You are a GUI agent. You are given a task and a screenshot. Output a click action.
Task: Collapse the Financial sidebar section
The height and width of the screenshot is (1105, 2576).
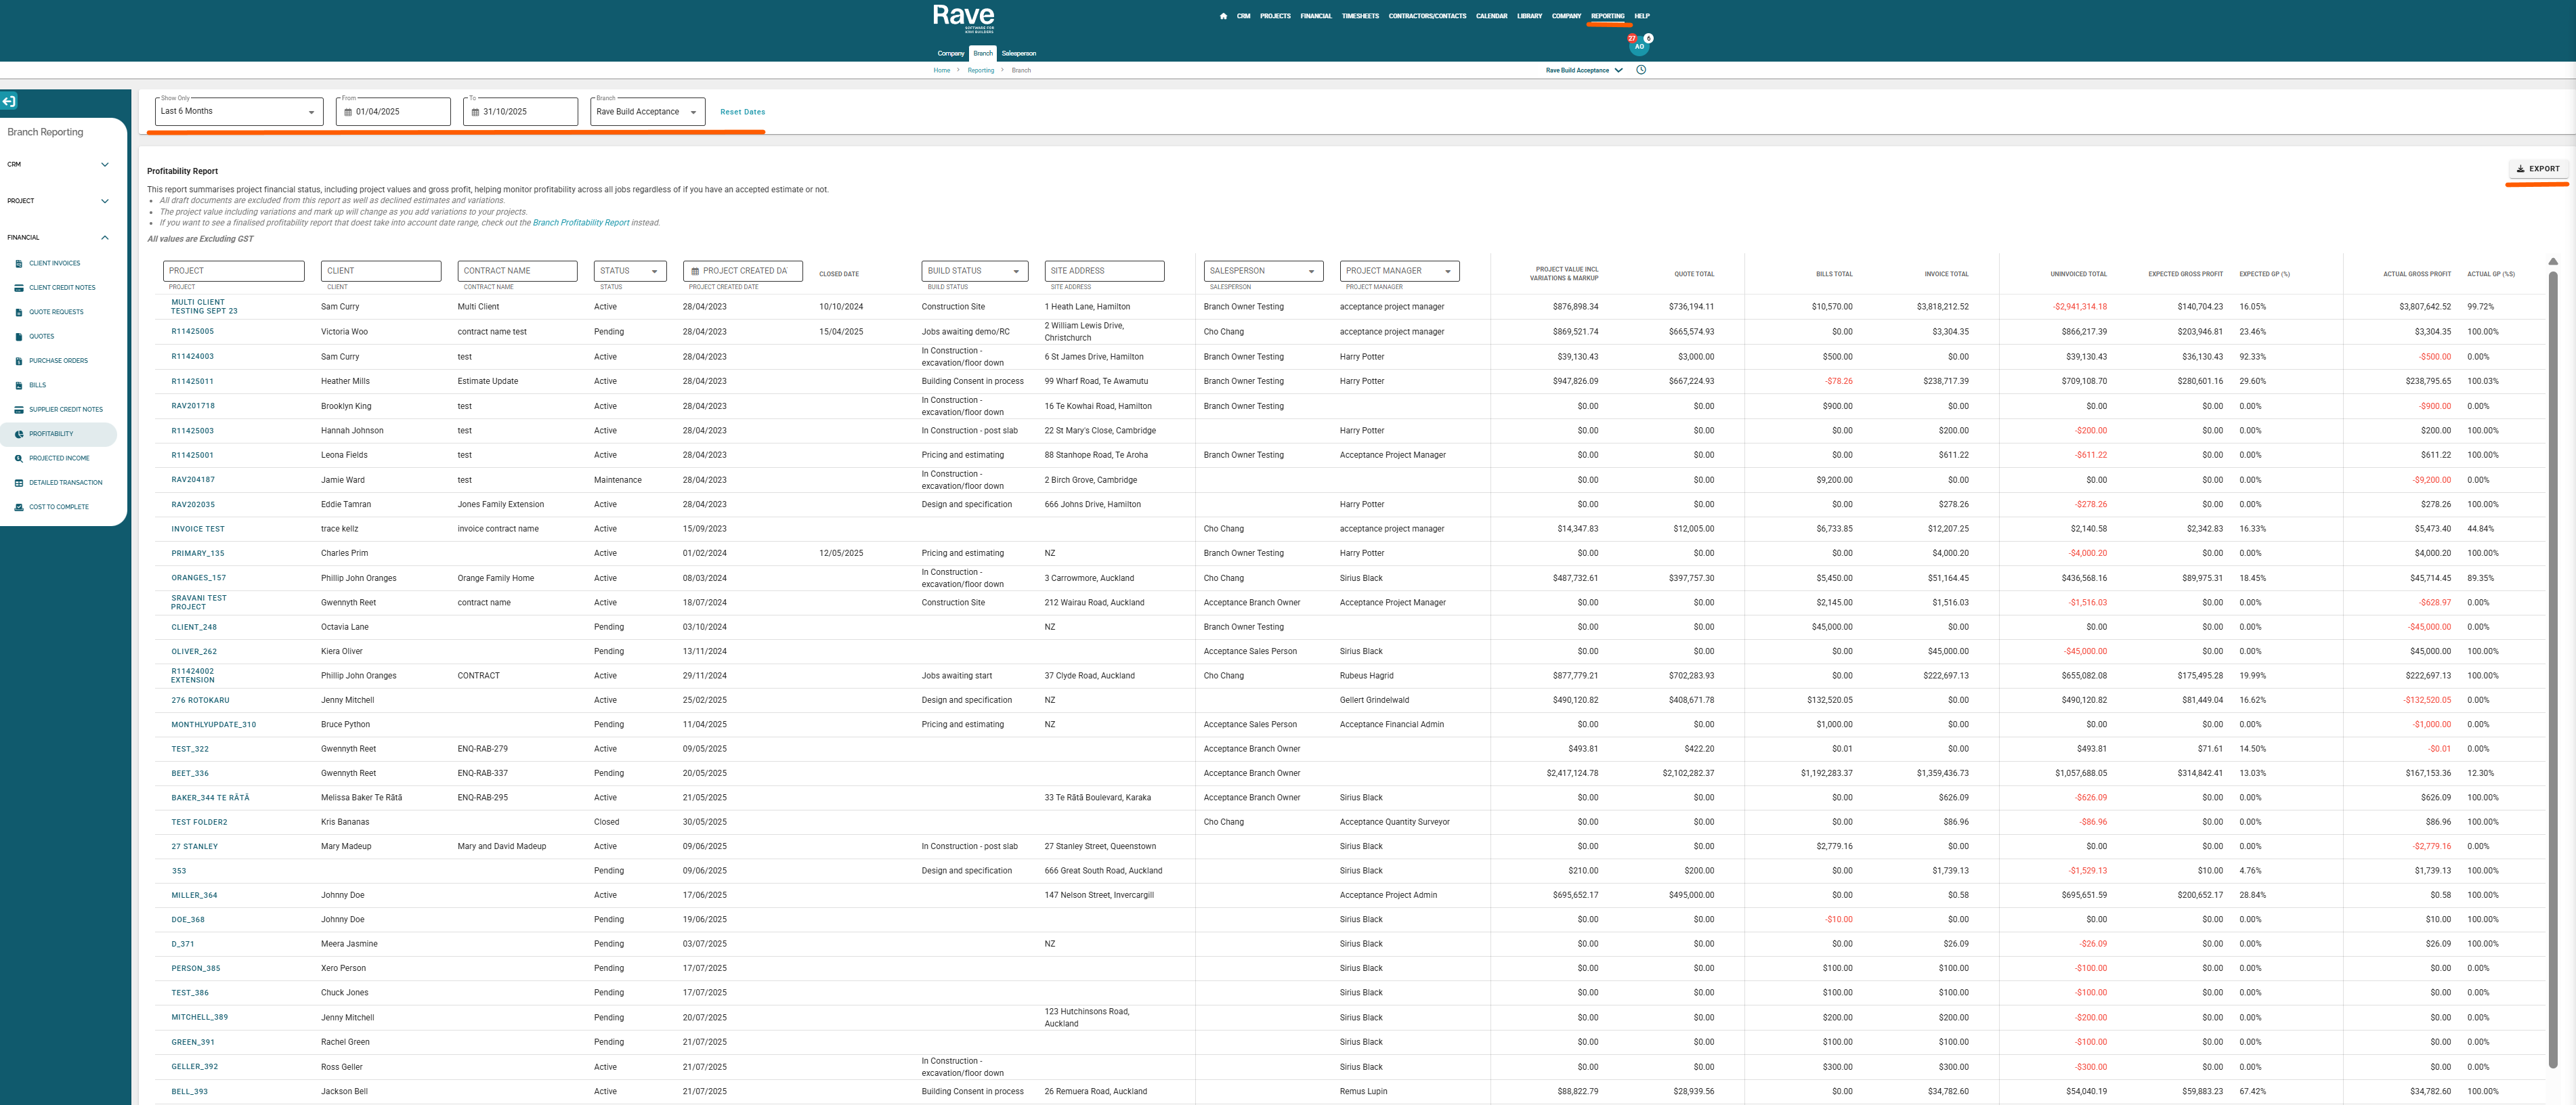point(104,238)
